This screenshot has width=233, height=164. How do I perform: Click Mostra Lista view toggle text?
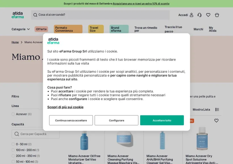(201, 110)
